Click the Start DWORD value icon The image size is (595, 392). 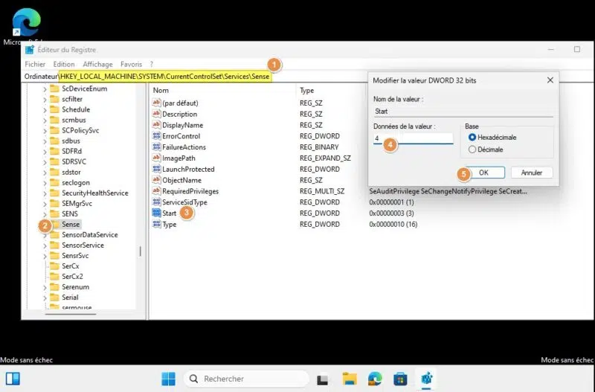tap(156, 213)
